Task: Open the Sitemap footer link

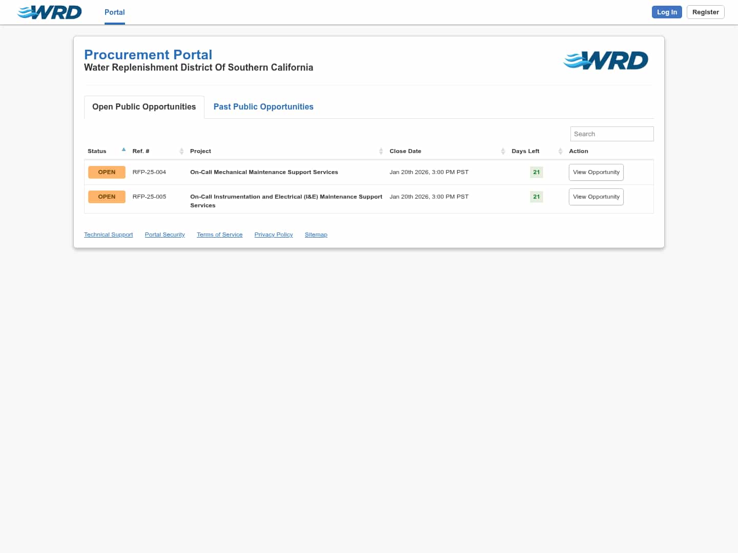Action: coord(316,235)
